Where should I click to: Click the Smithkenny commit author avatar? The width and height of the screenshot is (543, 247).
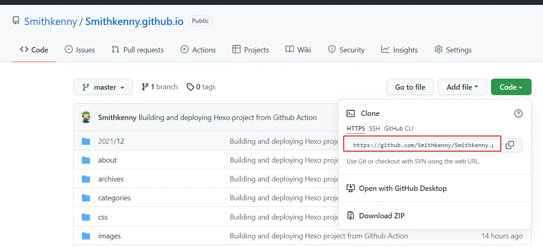(86, 117)
